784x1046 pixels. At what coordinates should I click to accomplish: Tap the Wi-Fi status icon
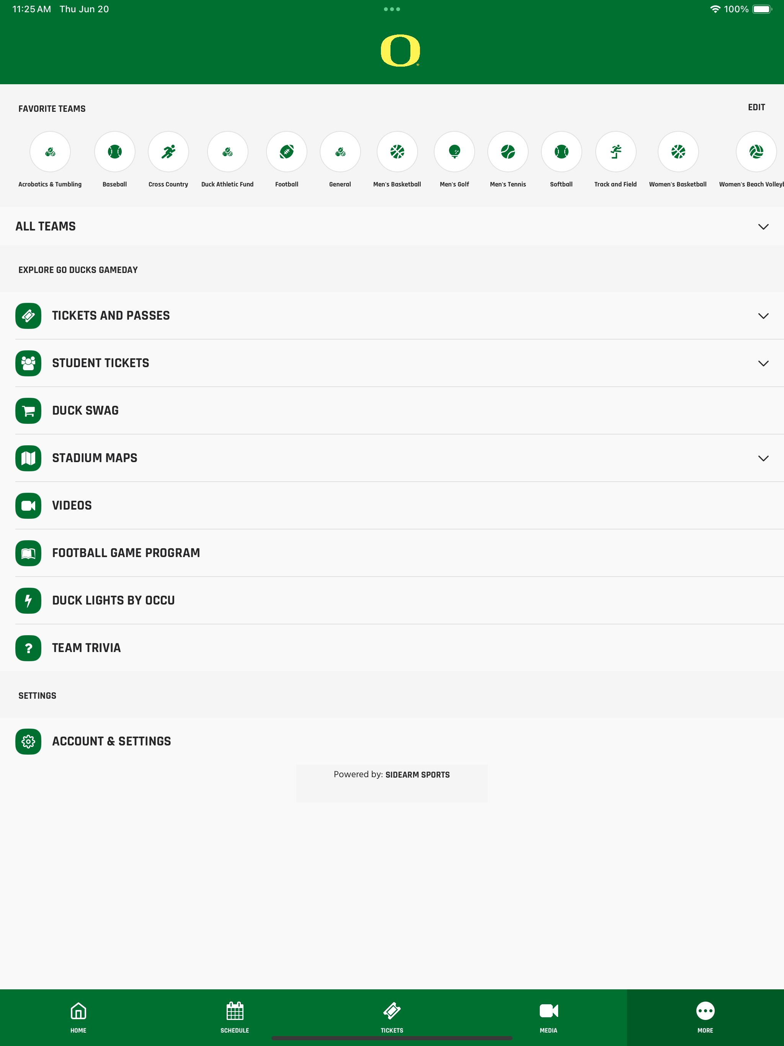pyautogui.click(x=715, y=9)
